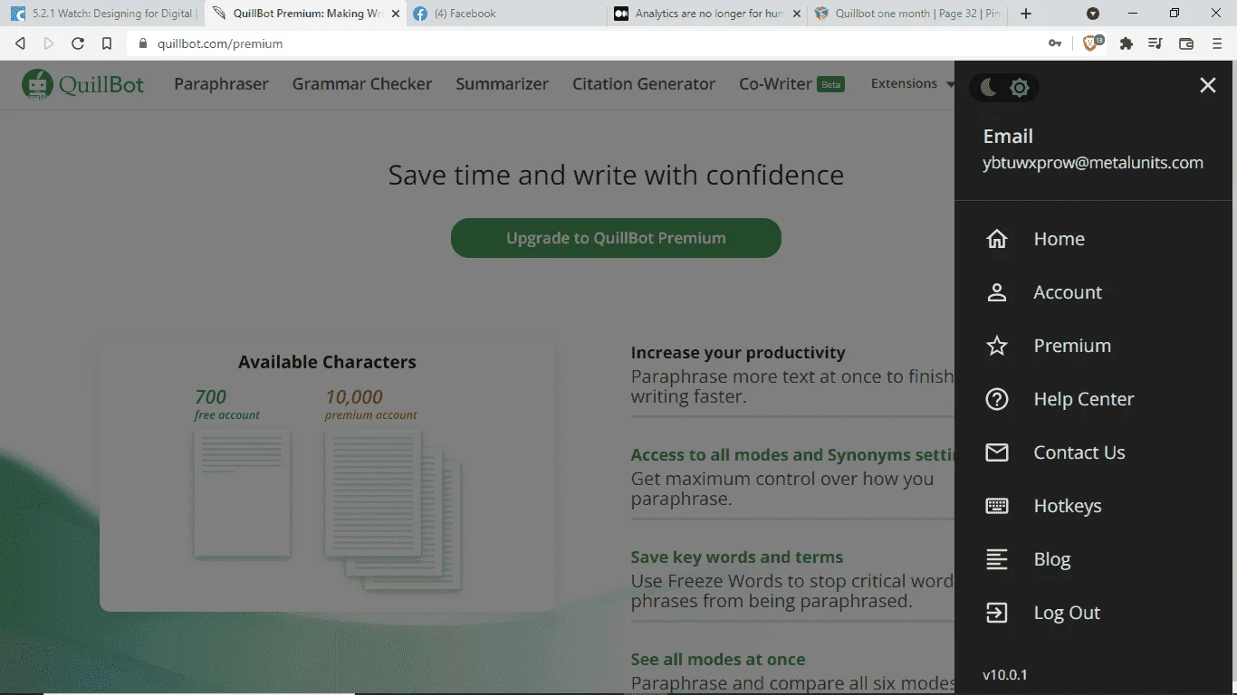
Task: Open the Summarizer page
Action: click(502, 84)
